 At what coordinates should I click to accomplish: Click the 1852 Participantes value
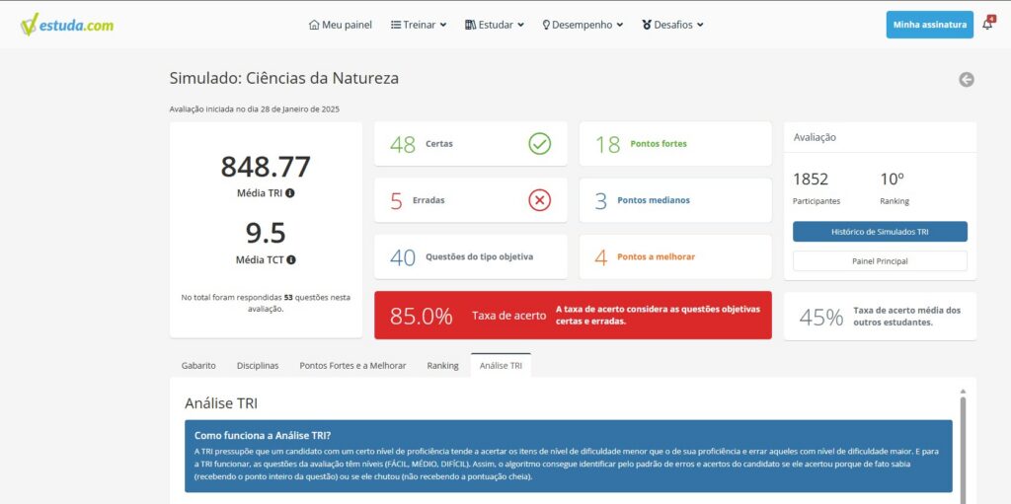(x=811, y=180)
